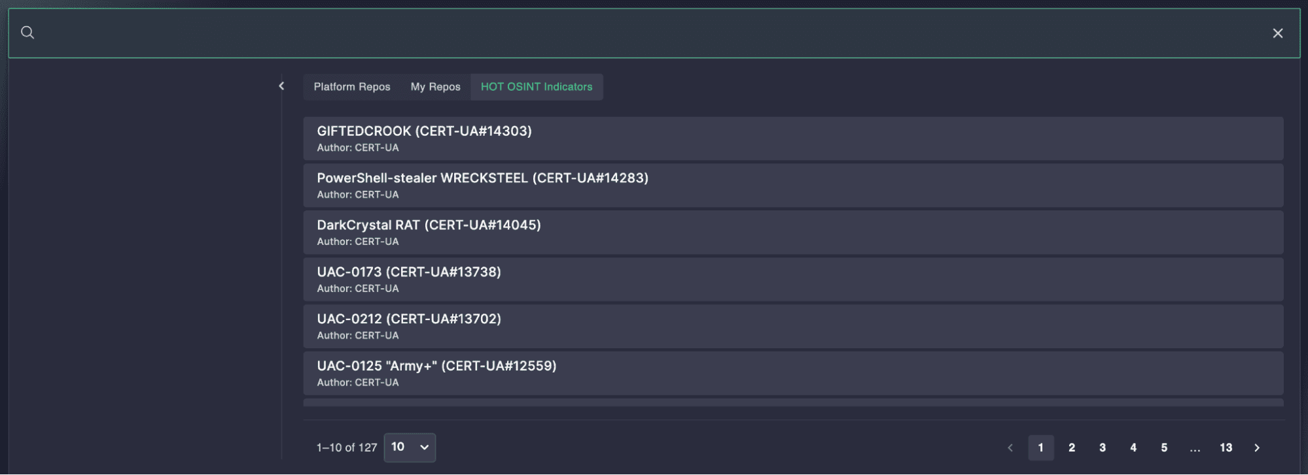This screenshot has height=475, width=1308.
Task: Go to page 3 of results
Action: (1103, 448)
